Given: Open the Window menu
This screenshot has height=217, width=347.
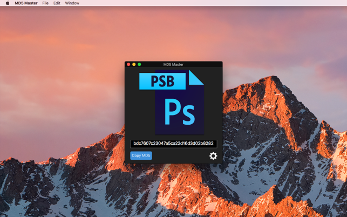Looking at the screenshot, I should [72, 3].
